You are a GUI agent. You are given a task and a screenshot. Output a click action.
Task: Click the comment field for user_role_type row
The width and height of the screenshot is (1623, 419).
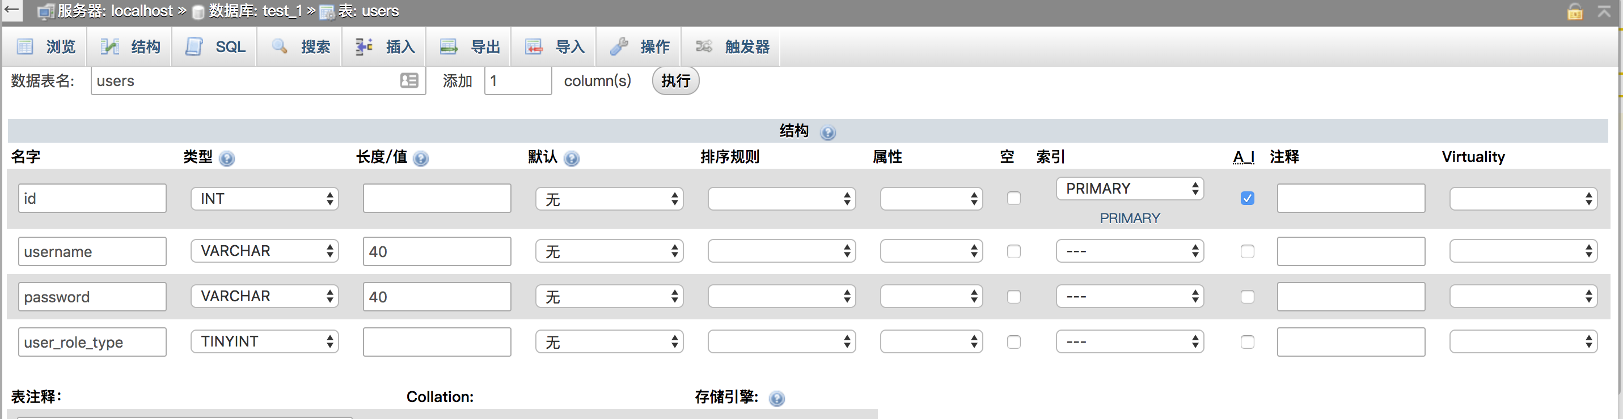(1351, 342)
